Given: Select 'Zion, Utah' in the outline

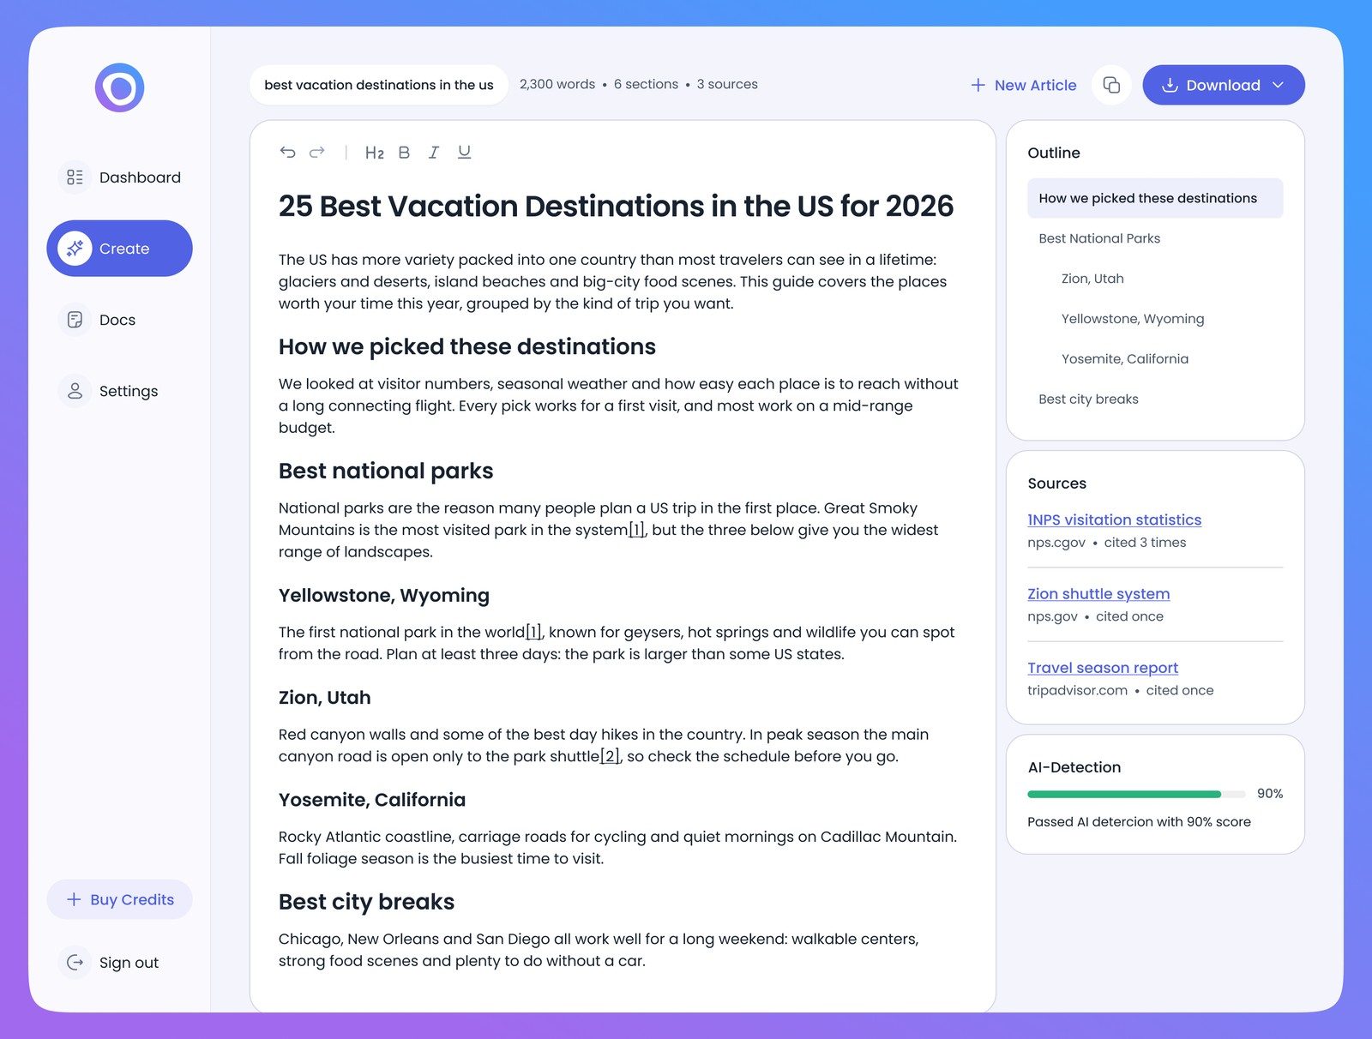Looking at the screenshot, I should point(1092,279).
